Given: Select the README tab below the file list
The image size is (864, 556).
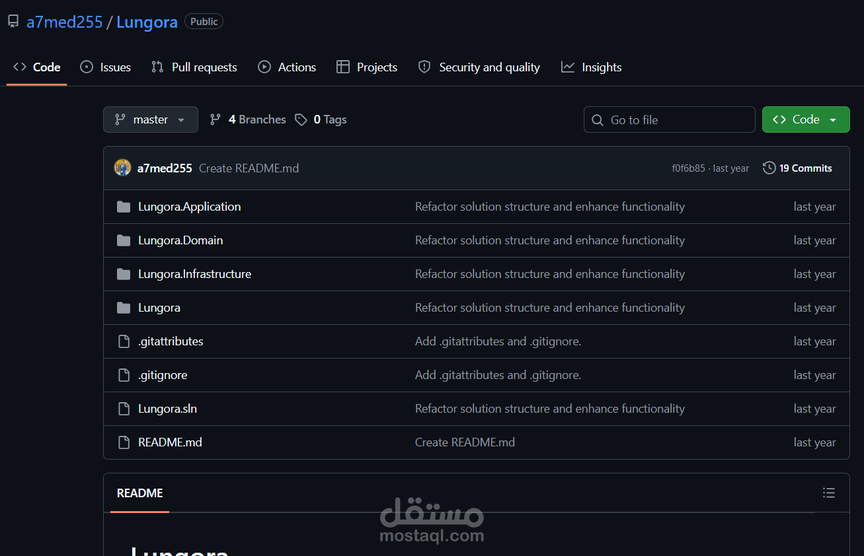Looking at the screenshot, I should coord(139,493).
